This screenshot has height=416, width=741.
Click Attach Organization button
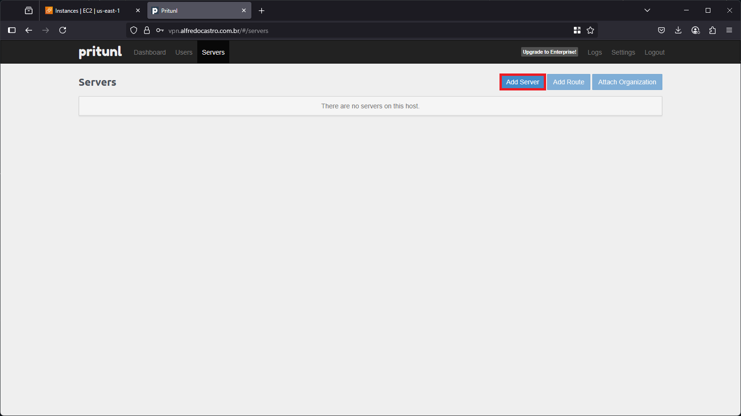tap(627, 82)
